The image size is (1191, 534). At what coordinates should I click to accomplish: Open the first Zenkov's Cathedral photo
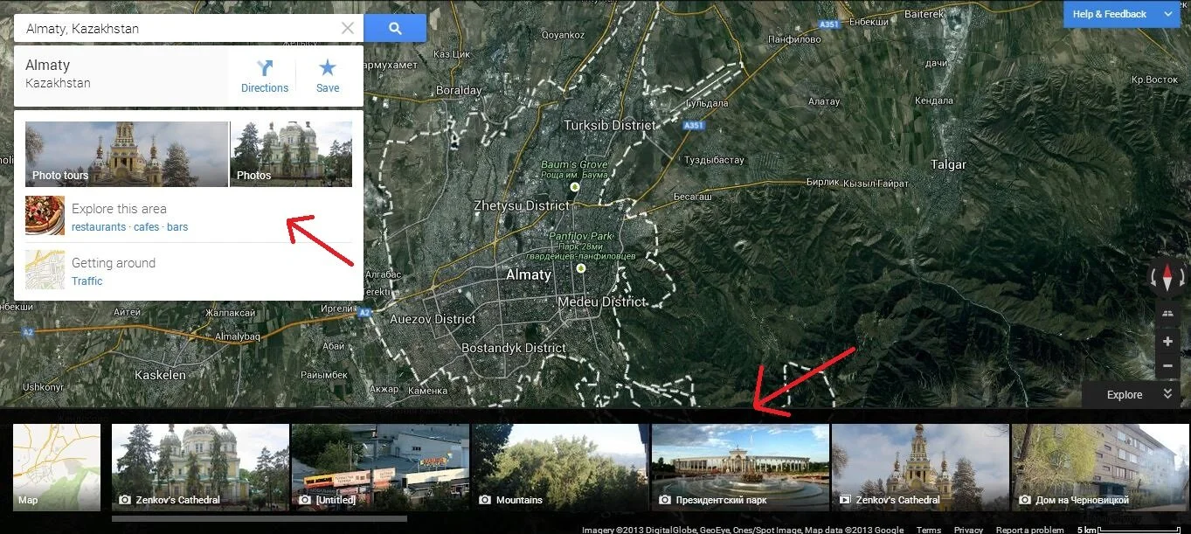tap(200, 467)
